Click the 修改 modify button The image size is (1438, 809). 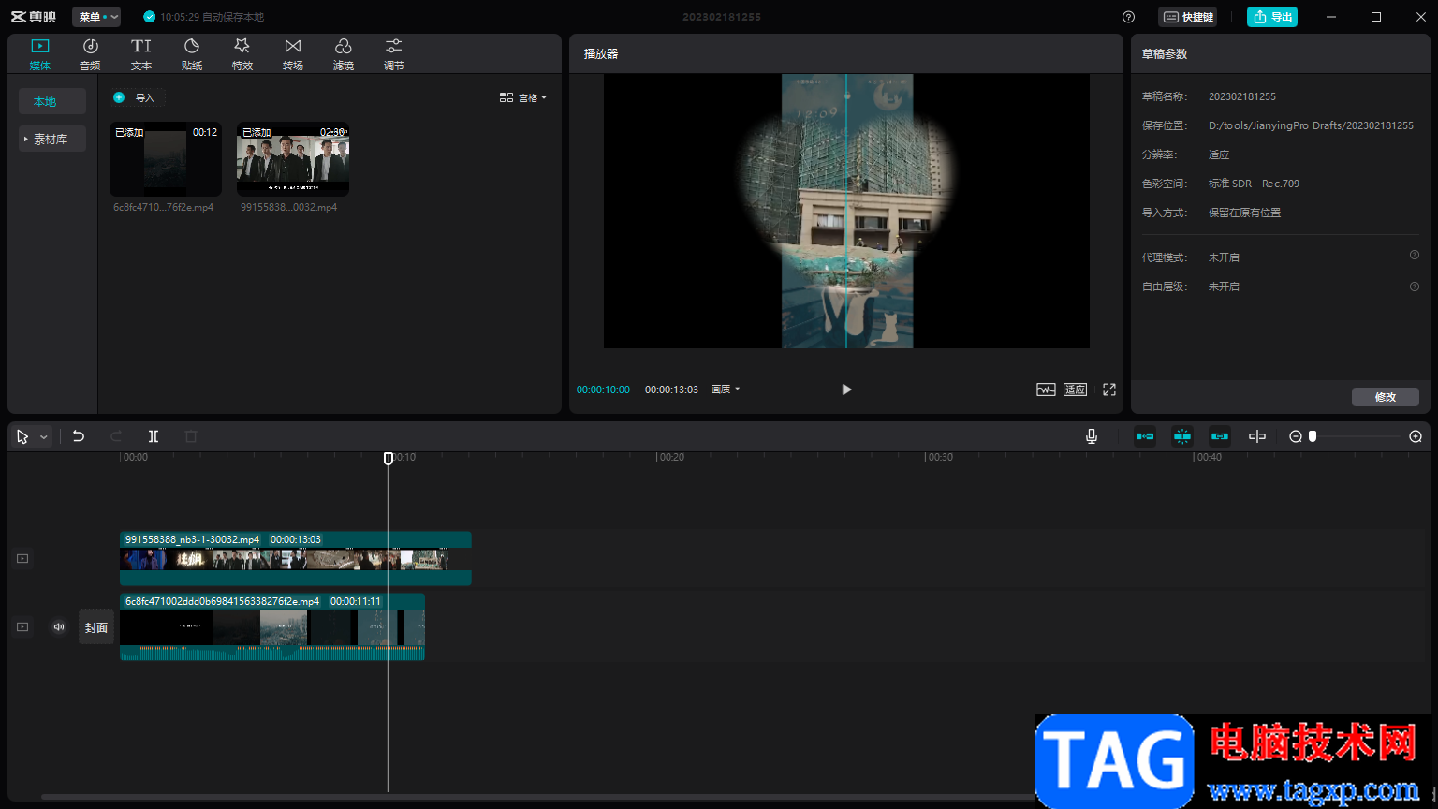pos(1386,397)
